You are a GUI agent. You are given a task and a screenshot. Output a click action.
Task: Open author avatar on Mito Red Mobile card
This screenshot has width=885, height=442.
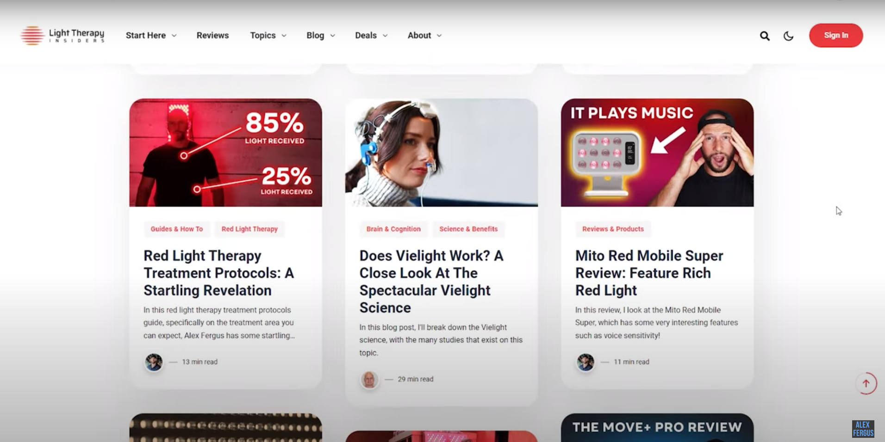pyautogui.click(x=586, y=362)
